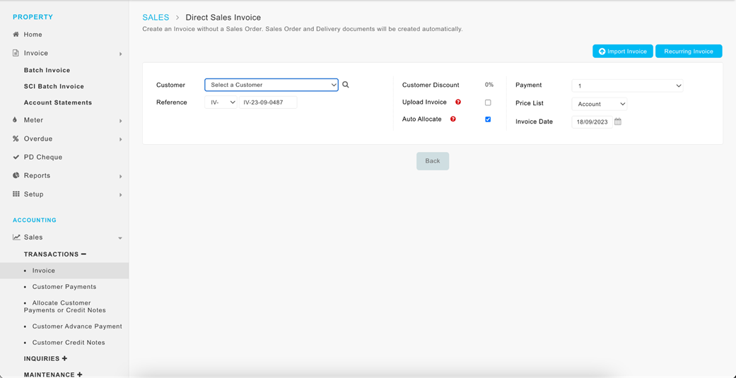Click the Overdue percent icon
This screenshot has width=736, height=378.
point(16,138)
